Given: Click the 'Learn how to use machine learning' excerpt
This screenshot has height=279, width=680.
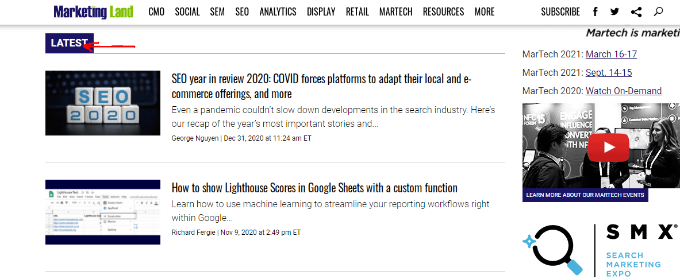Looking at the screenshot, I should click(x=331, y=211).
